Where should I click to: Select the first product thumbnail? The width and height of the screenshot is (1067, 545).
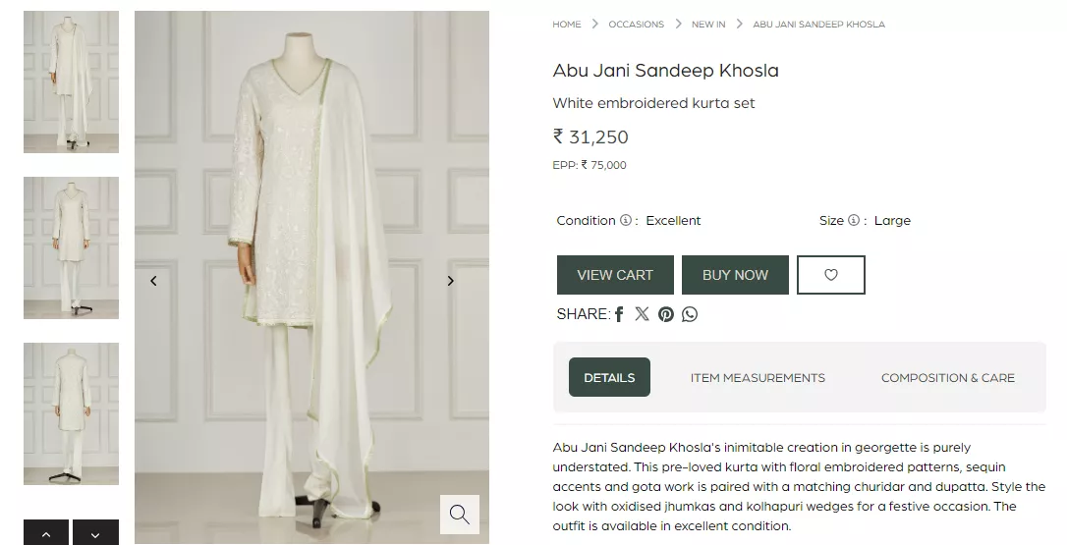coord(71,82)
